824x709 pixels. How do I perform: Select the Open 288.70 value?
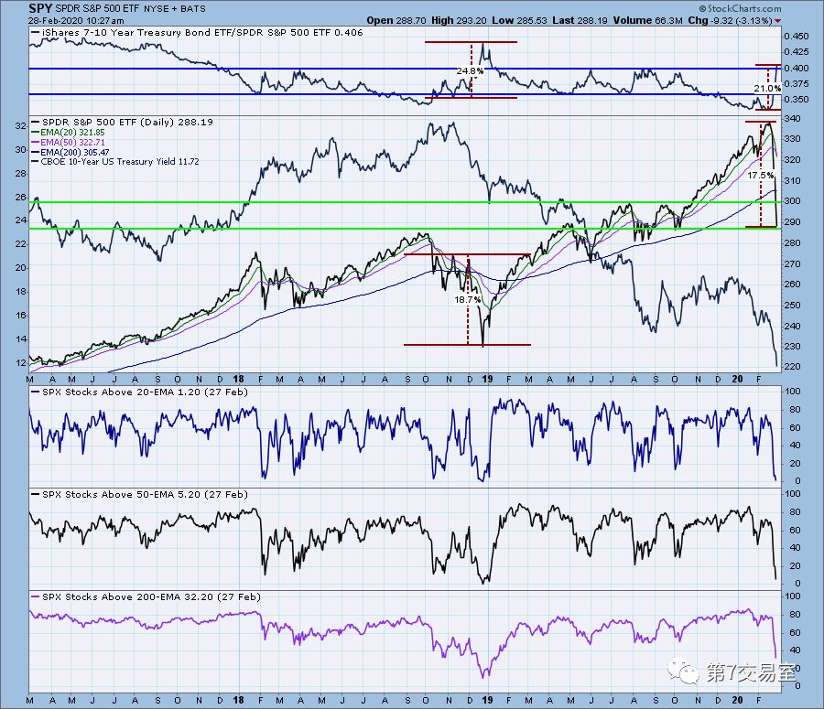(x=396, y=20)
